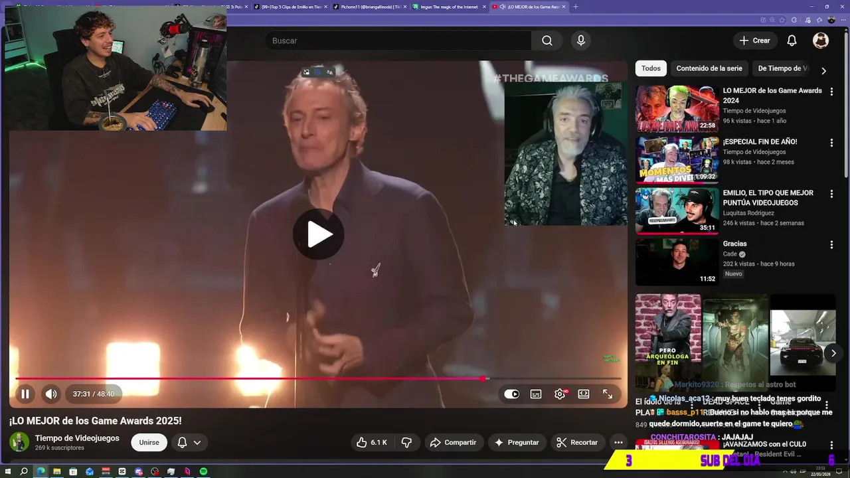
Task: Select the De Tiempo de V chip
Action: (783, 68)
